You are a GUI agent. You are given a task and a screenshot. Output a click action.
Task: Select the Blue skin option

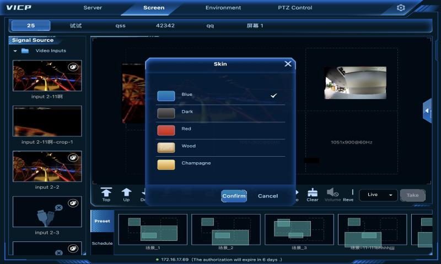coord(220,96)
